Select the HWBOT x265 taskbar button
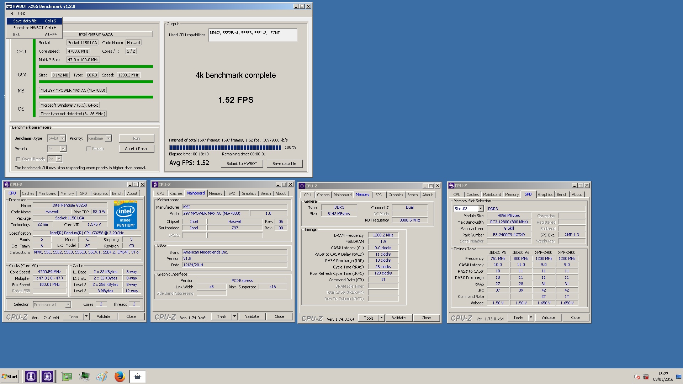 pyautogui.click(x=137, y=376)
